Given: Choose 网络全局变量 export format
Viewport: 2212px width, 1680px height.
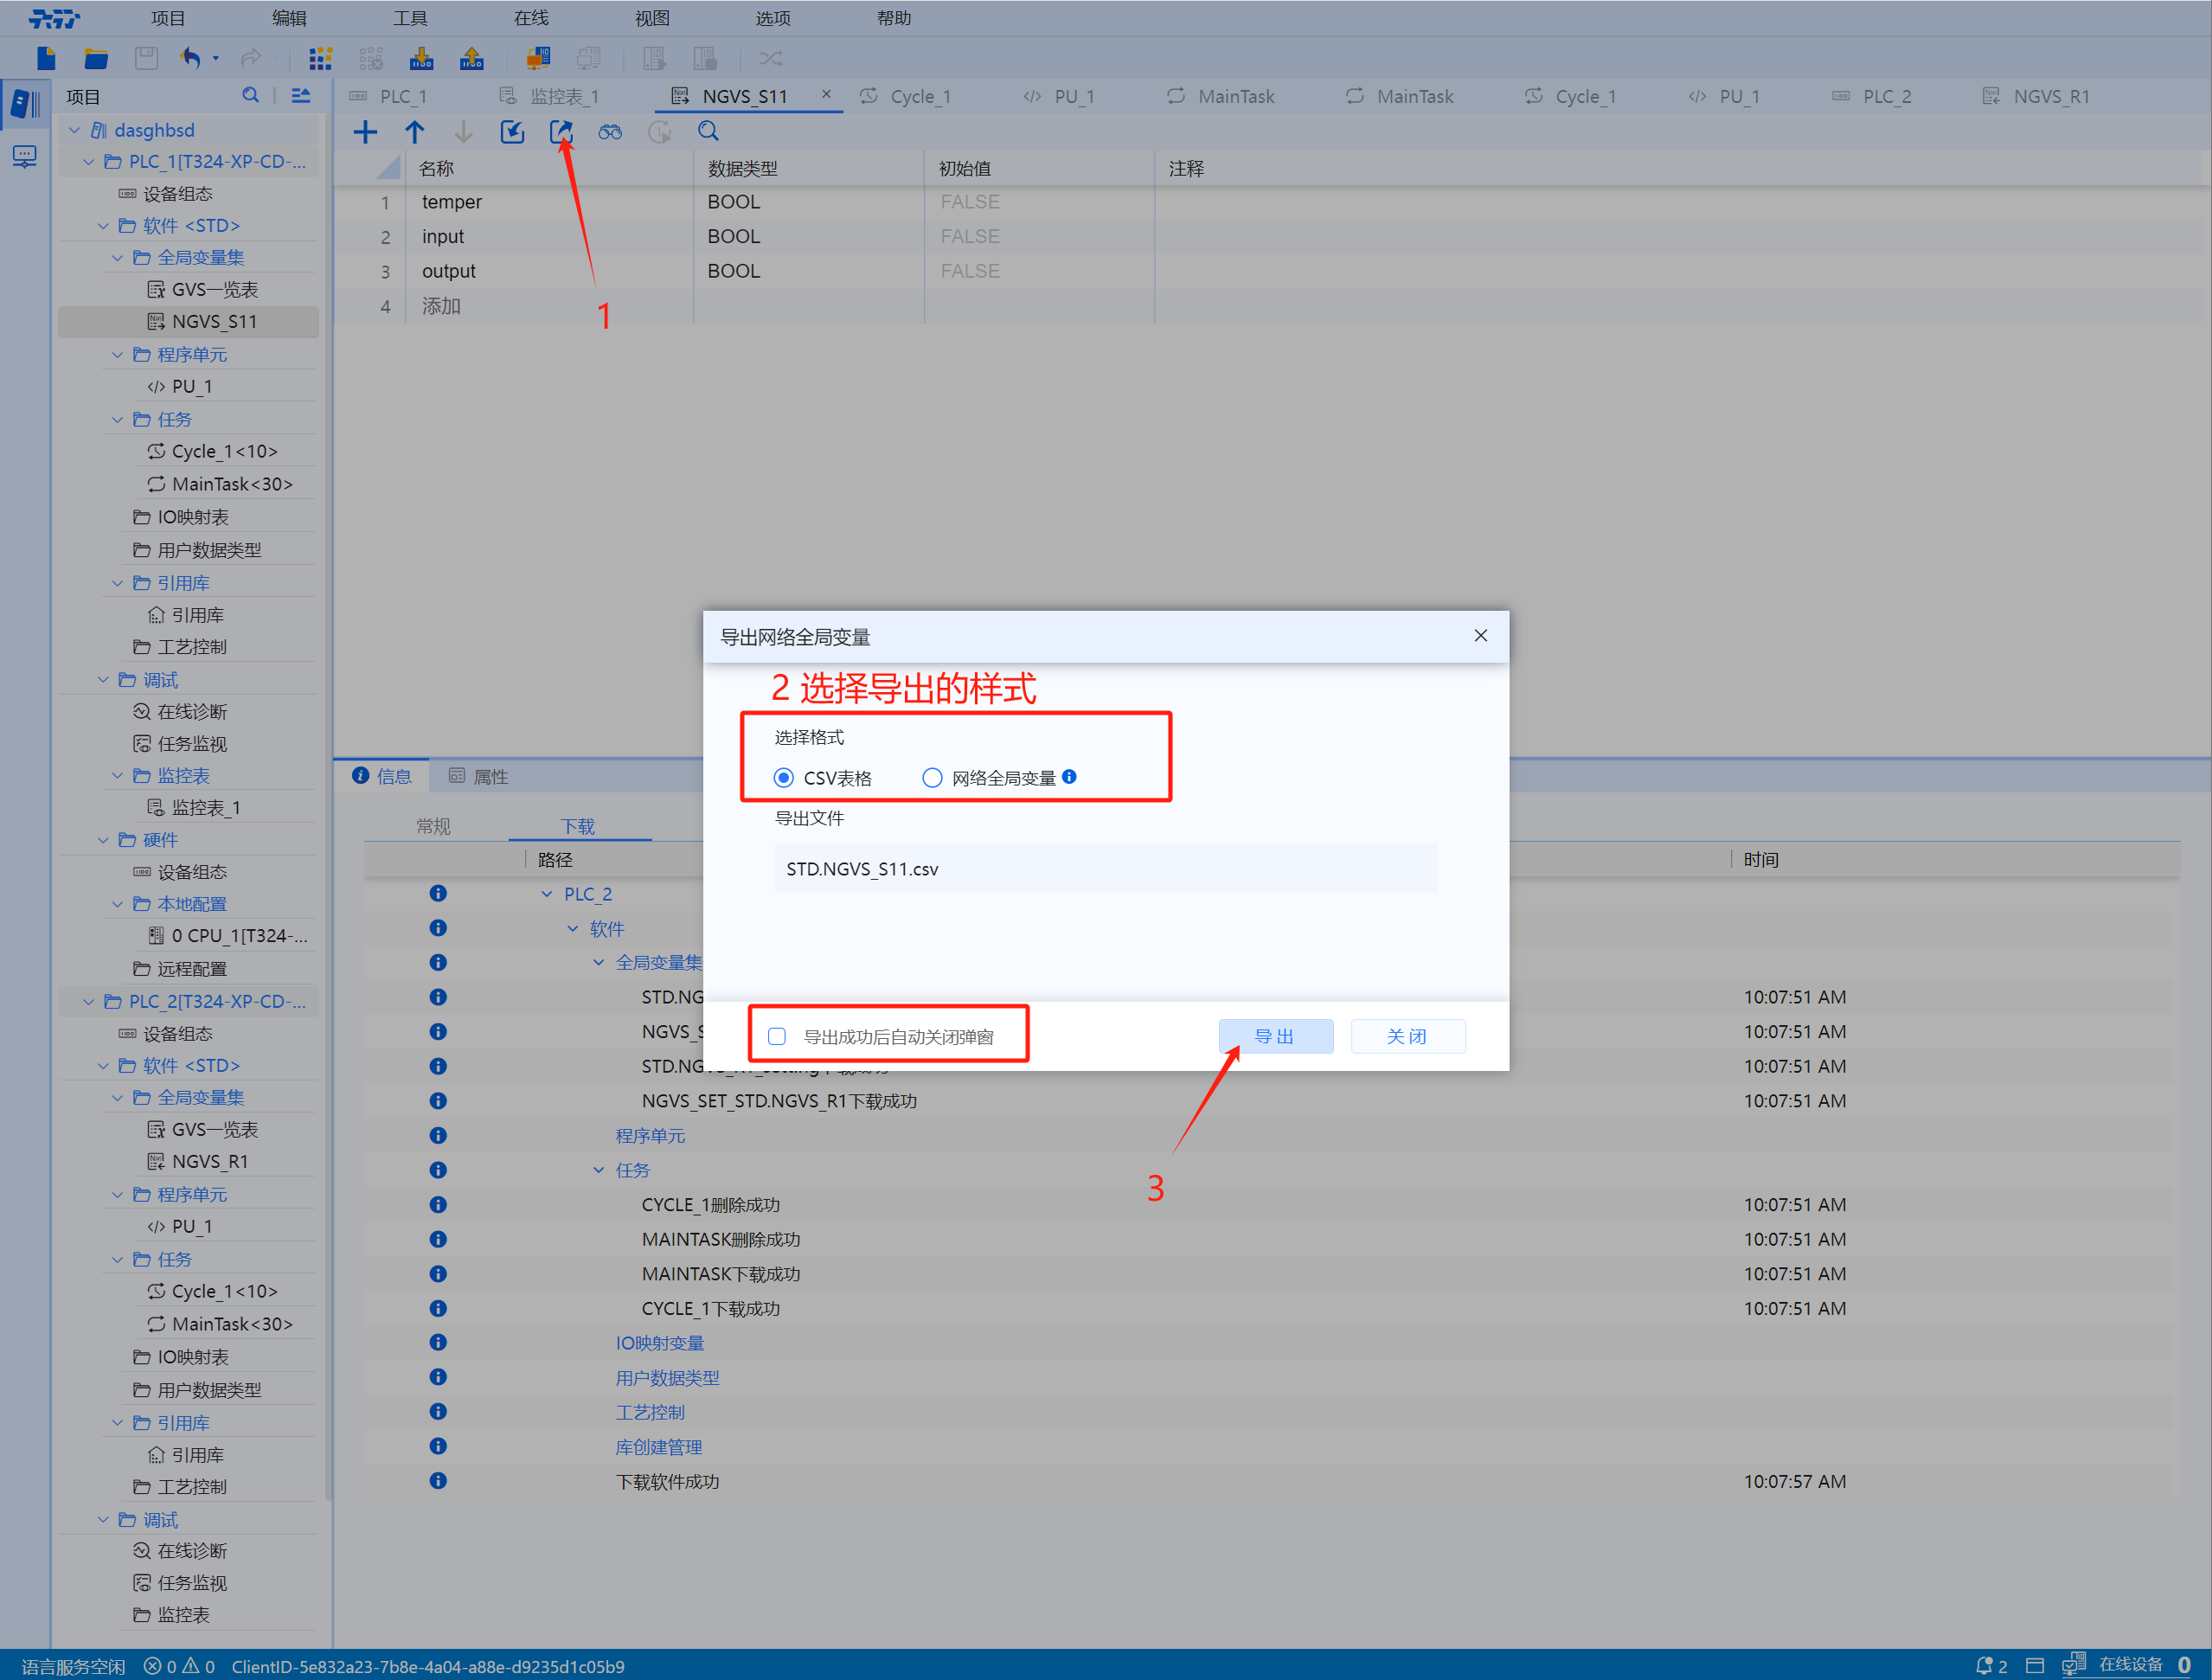Looking at the screenshot, I should click(x=932, y=777).
